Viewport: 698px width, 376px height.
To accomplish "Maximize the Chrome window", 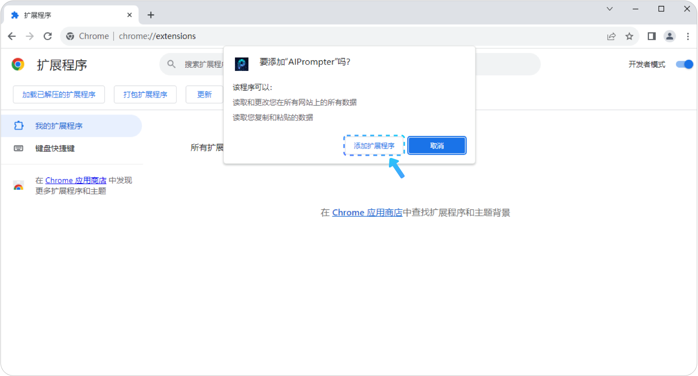I will click(x=661, y=9).
